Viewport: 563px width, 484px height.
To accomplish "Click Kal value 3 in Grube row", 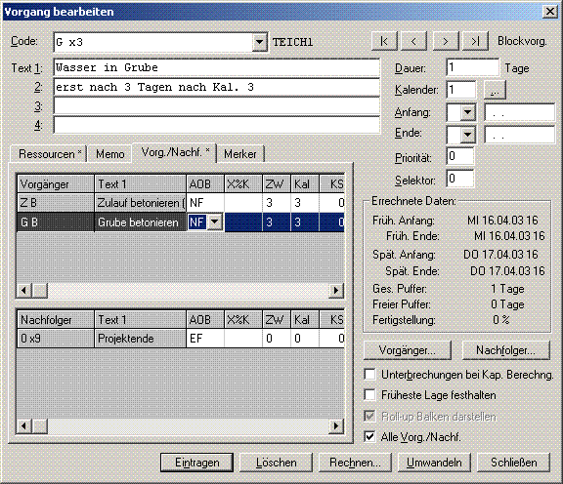I will (305, 222).
